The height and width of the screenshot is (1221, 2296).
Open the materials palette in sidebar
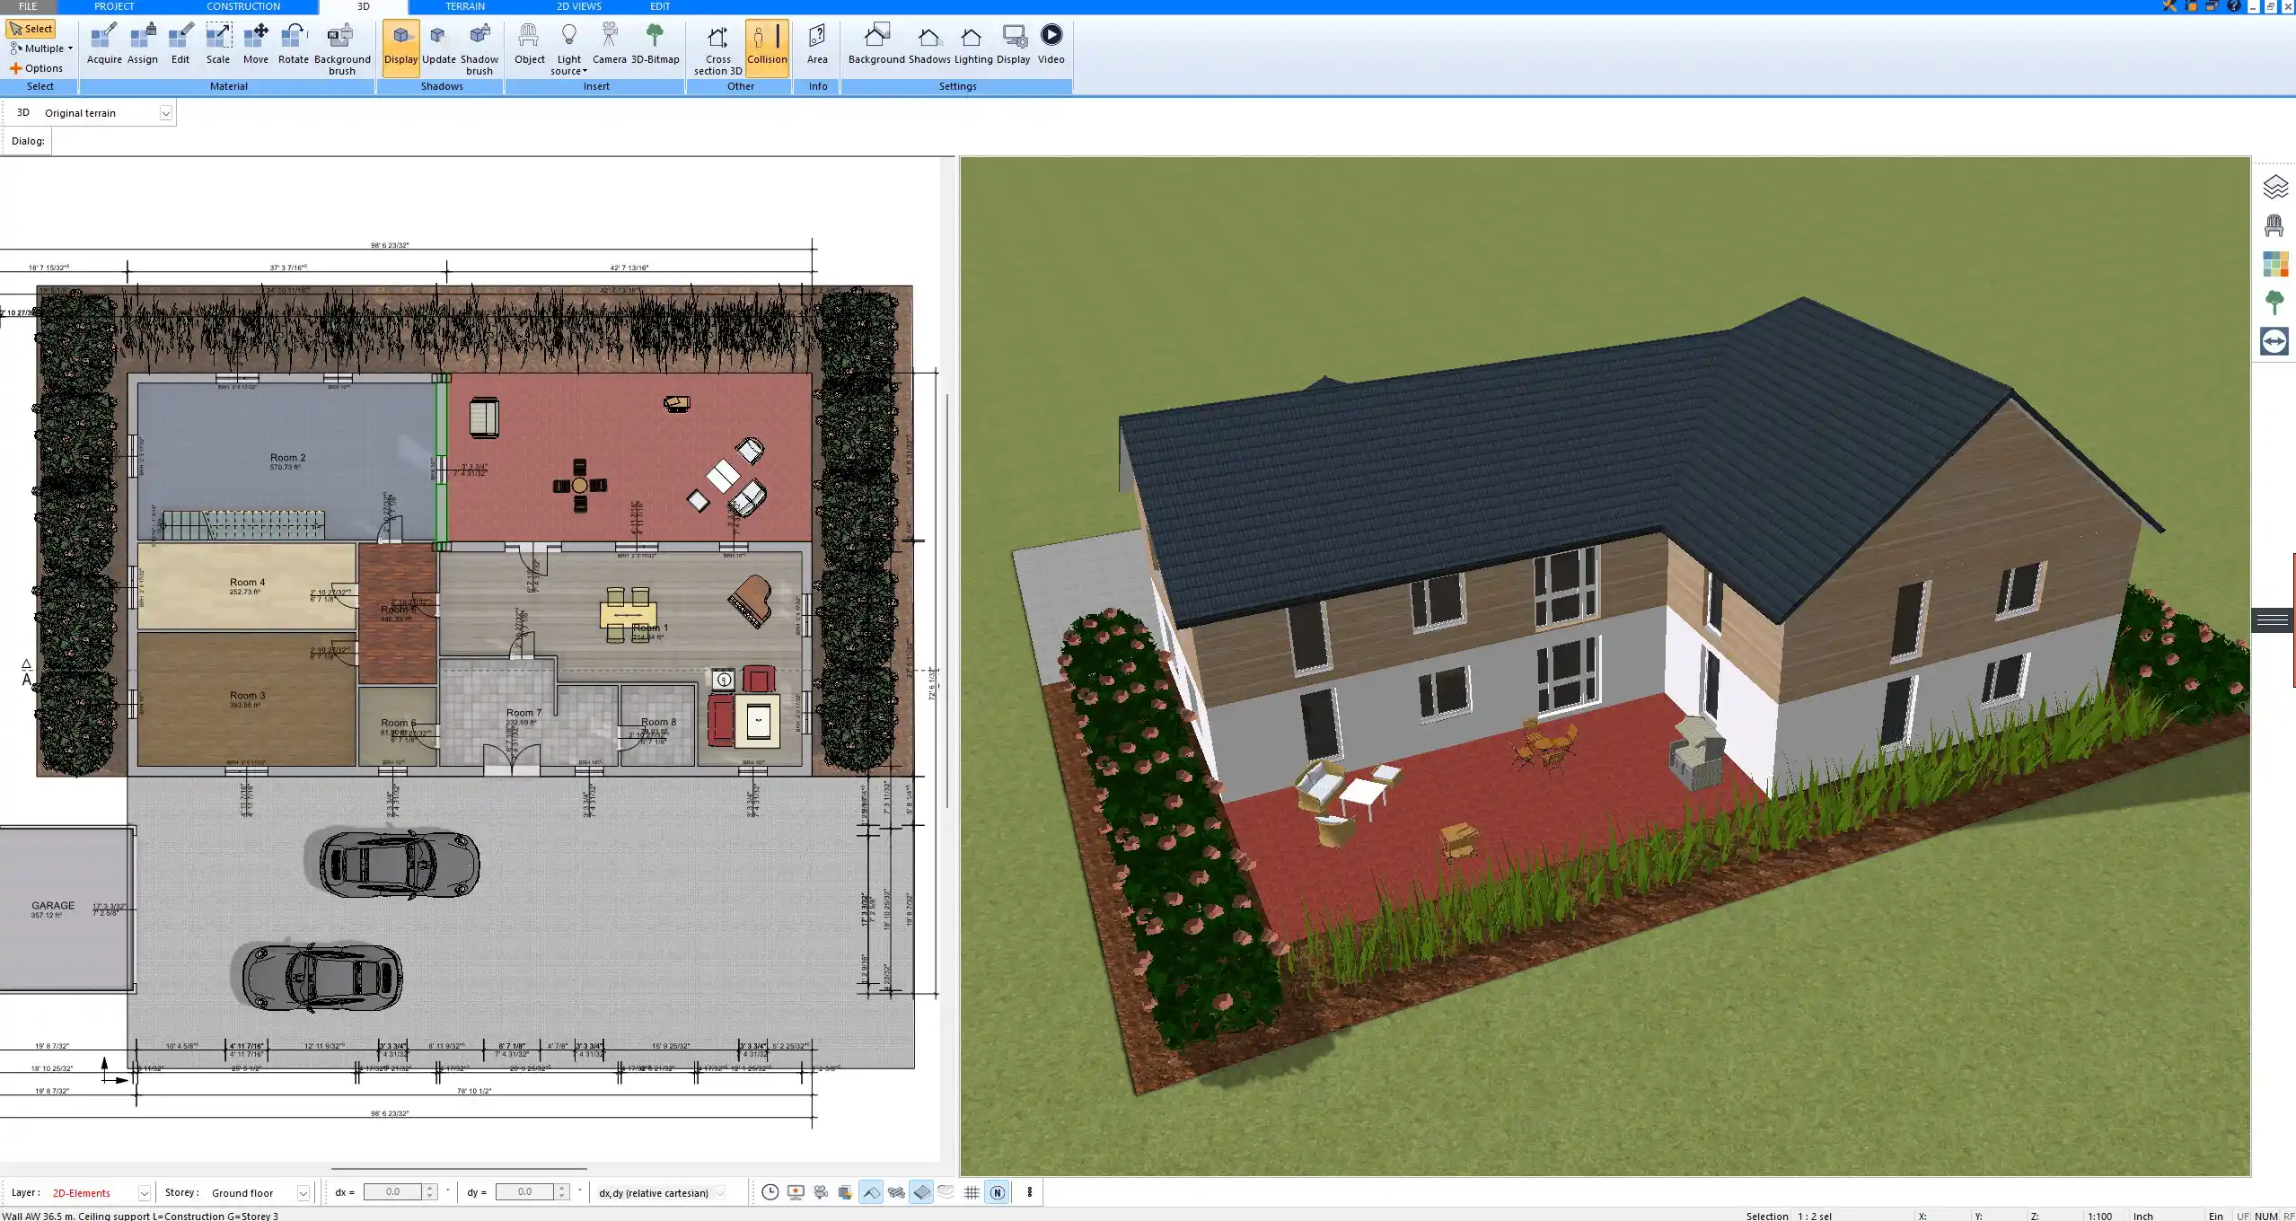point(2274,264)
